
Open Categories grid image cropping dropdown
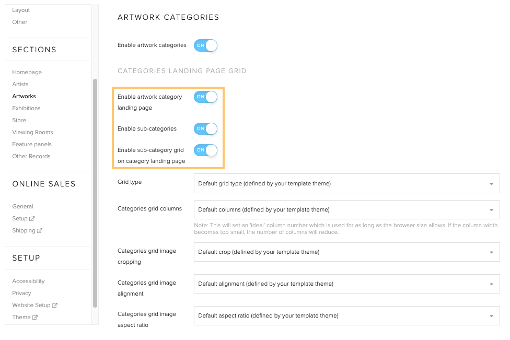(x=346, y=252)
